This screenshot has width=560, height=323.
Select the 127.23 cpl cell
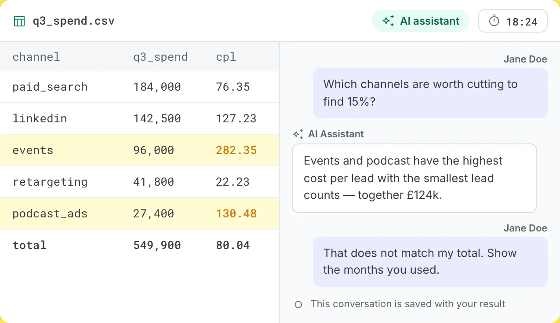(x=236, y=118)
